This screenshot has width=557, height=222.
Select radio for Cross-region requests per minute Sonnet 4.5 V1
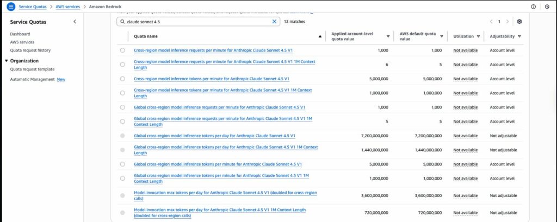122,50
